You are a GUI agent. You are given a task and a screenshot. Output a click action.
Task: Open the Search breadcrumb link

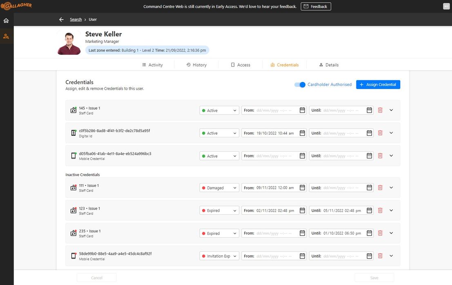pyautogui.click(x=76, y=19)
